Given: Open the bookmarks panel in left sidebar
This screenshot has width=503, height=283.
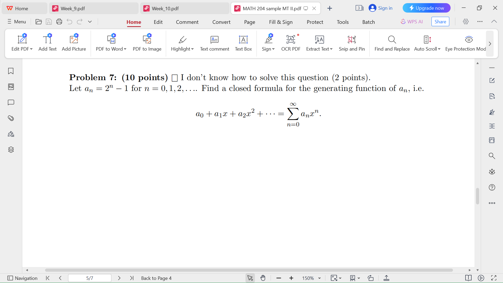Looking at the screenshot, I should (11, 71).
